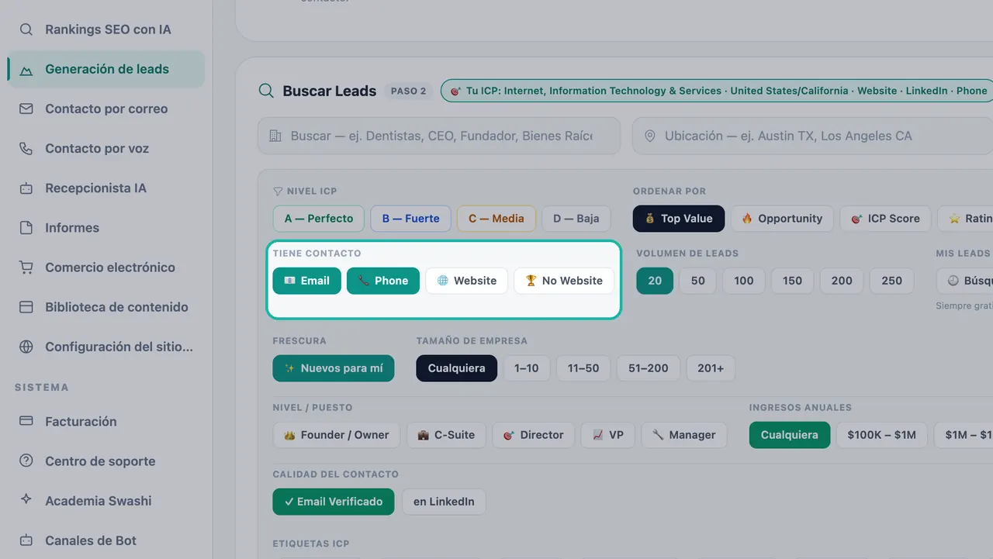Click the magnifier icon beside Rankings SEO con IA
The width and height of the screenshot is (993, 559).
point(26,29)
